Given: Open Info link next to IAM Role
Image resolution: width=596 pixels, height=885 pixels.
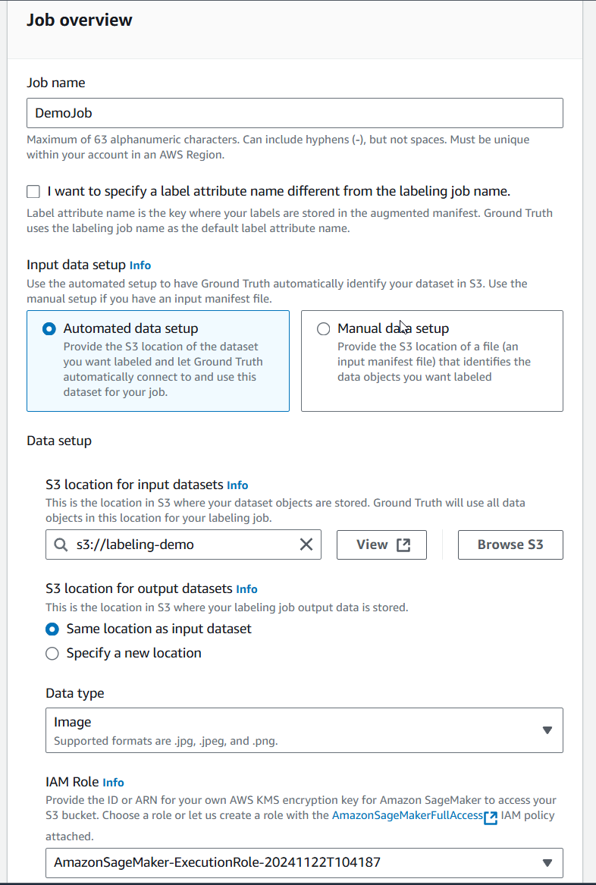Looking at the screenshot, I should pos(113,783).
